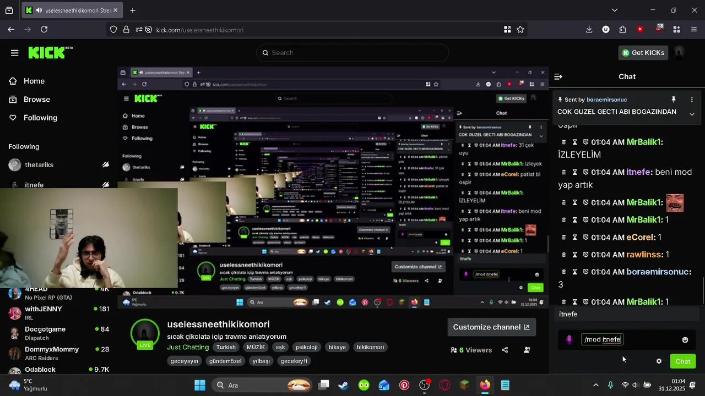The width and height of the screenshot is (705, 396).
Task: Reload the page
Action: point(44,30)
